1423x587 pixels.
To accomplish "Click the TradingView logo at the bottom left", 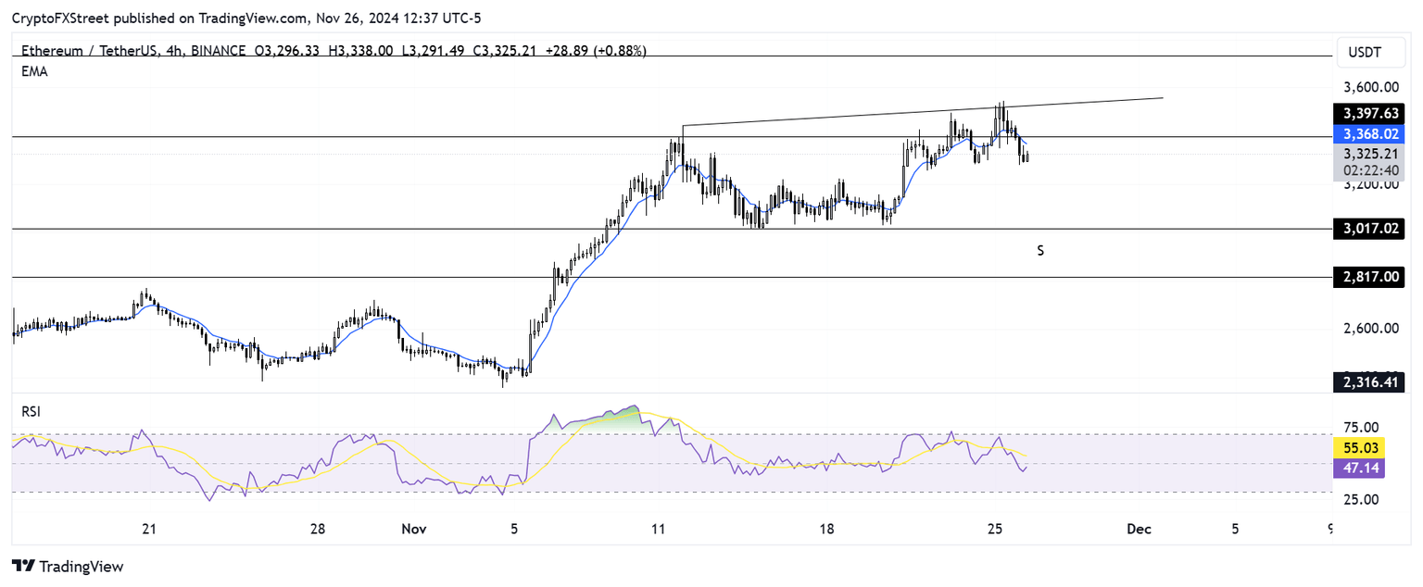I will (x=67, y=567).
